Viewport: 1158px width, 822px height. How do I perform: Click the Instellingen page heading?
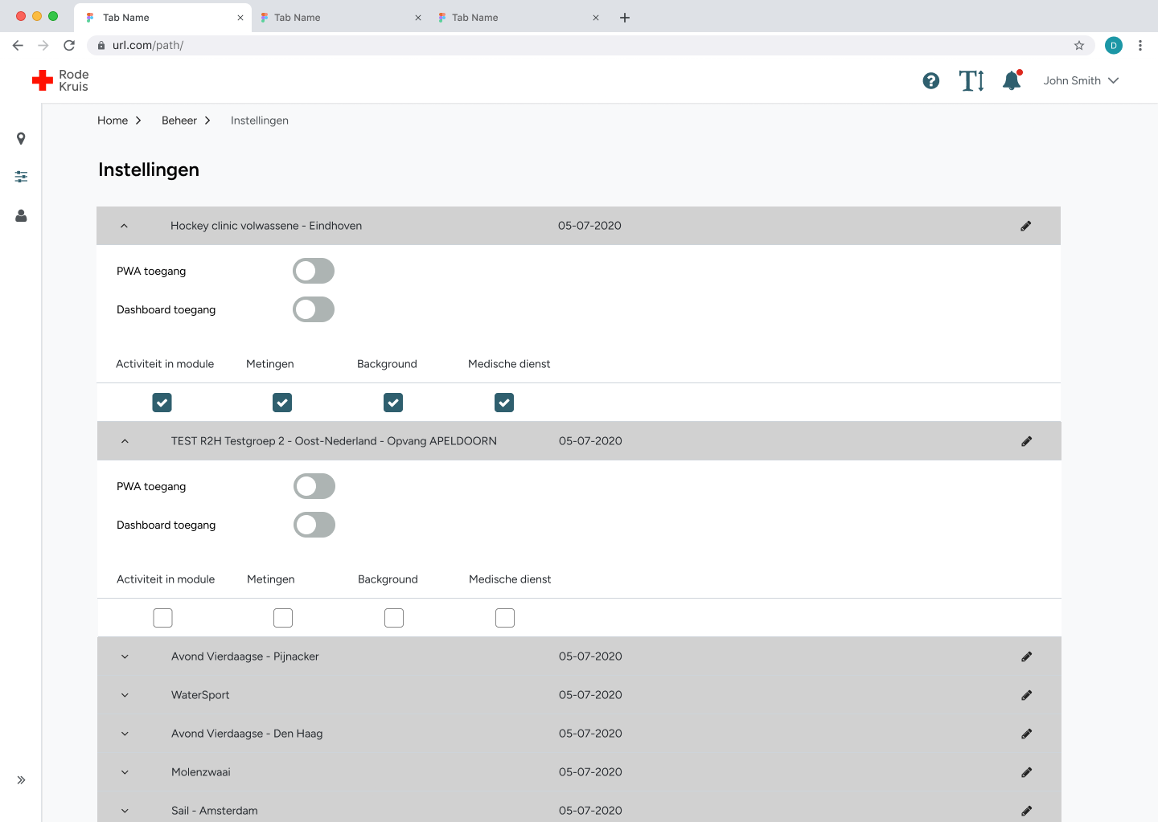tap(149, 170)
